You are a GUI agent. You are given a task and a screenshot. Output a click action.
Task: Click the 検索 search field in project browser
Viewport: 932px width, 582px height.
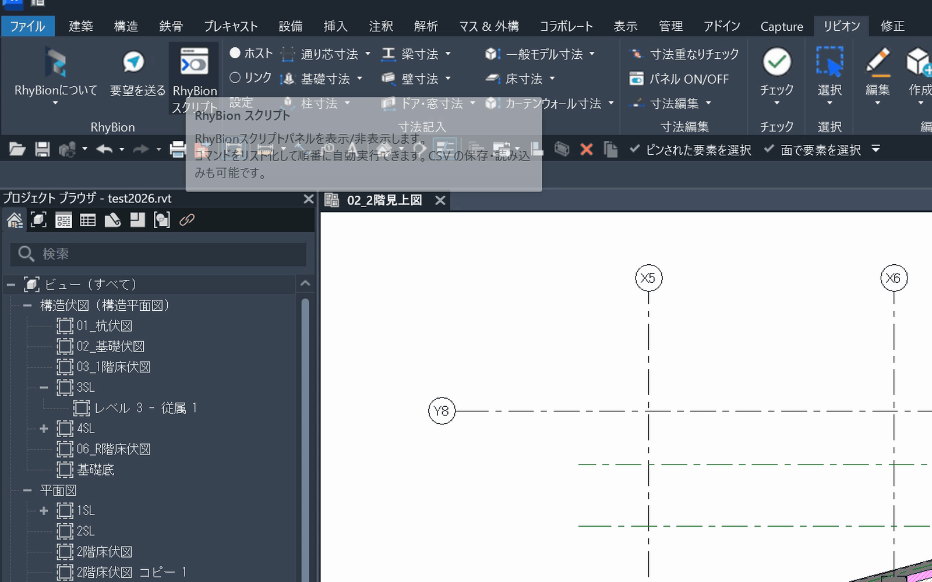[x=158, y=254]
